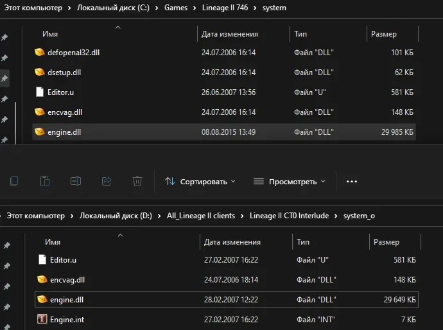Click the paste icon in the toolbar

click(45, 181)
